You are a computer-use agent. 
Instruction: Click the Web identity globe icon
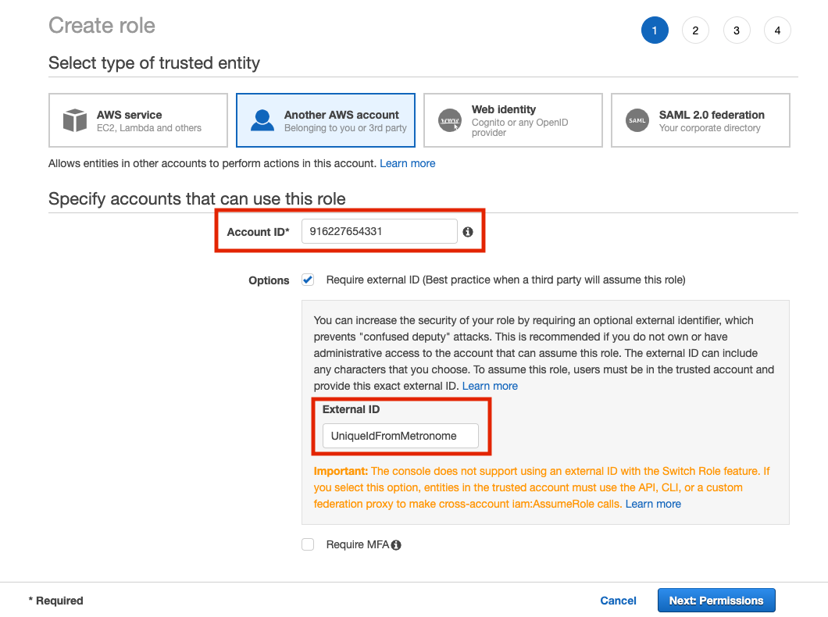point(450,121)
